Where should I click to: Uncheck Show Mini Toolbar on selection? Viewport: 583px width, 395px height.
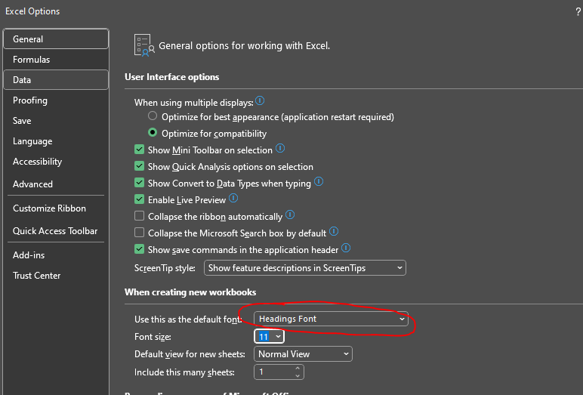(139, 150)
